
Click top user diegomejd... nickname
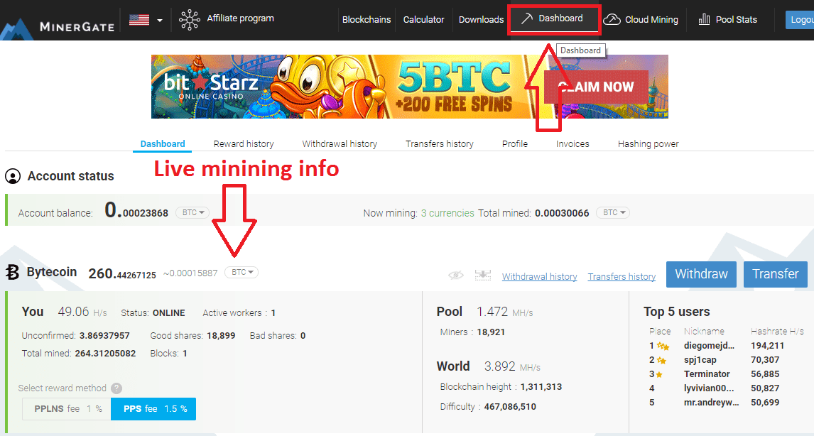[x=709, y=346]
